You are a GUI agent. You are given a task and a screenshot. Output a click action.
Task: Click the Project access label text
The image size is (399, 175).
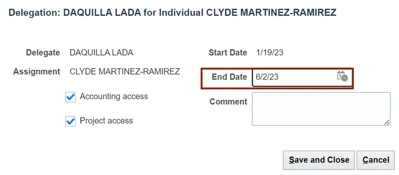(107, 120)
